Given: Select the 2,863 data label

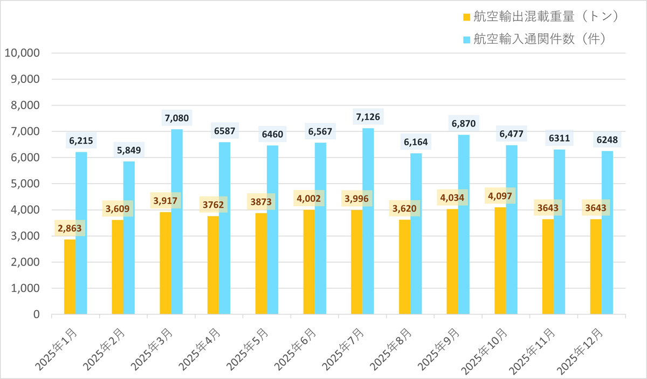Looking at the screenshot, I should tap(70, 228).
